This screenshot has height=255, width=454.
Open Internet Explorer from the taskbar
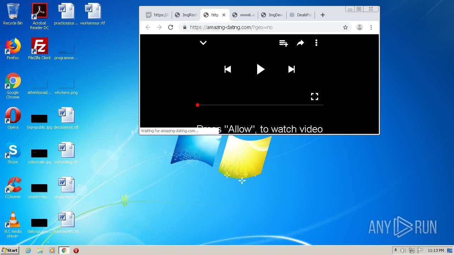28,250
